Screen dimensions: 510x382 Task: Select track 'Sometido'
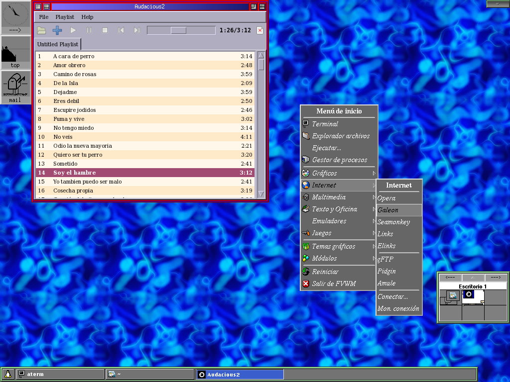click(145, 164)
